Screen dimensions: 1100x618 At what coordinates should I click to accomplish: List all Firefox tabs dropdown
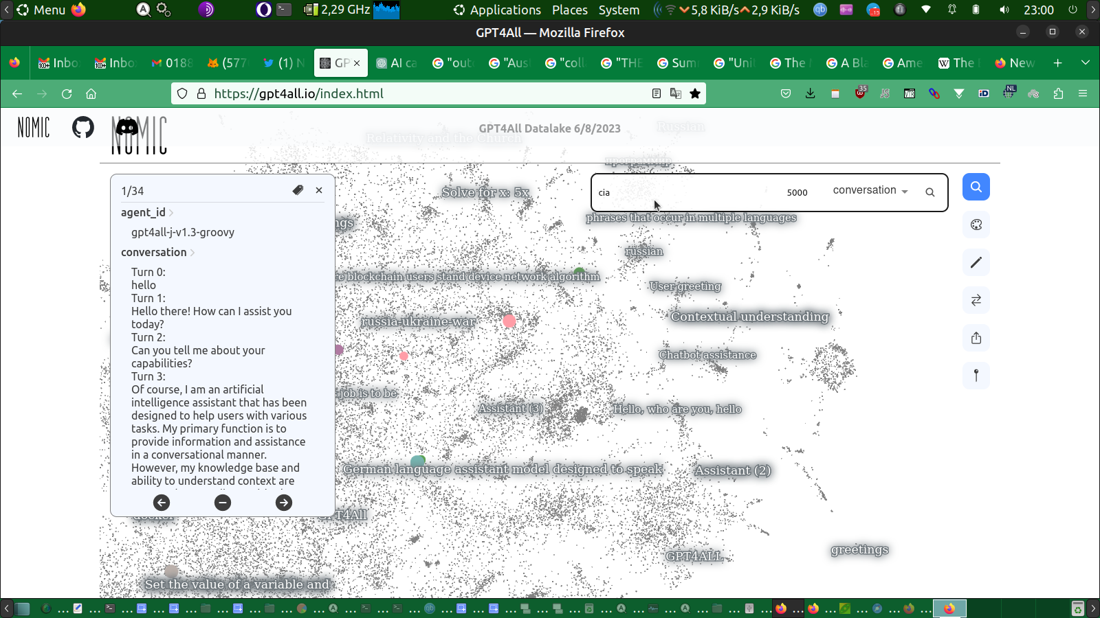(x=1086, y=62)
